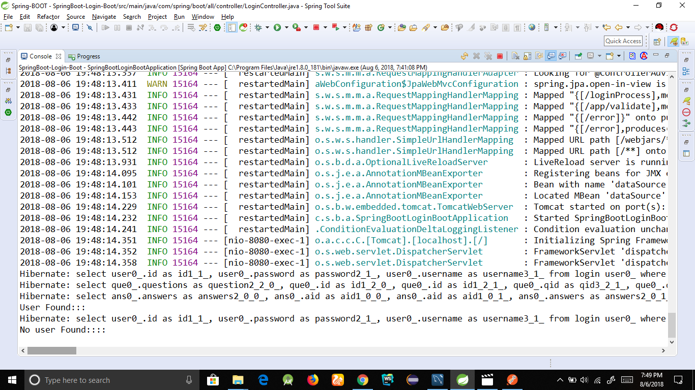Click the red Stop icon in main toolbar
The height and width of the screenshot is (390, 695).
(x=316, y=27)
